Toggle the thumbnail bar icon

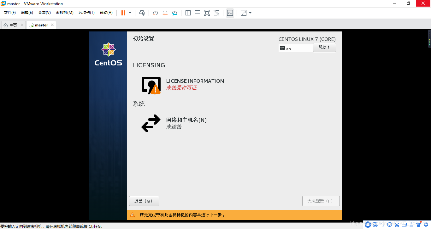(198, 13)
